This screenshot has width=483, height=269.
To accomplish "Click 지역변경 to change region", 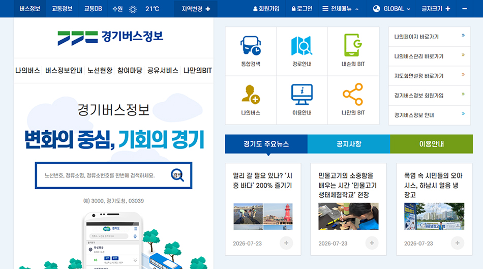I will coord(196,9).
